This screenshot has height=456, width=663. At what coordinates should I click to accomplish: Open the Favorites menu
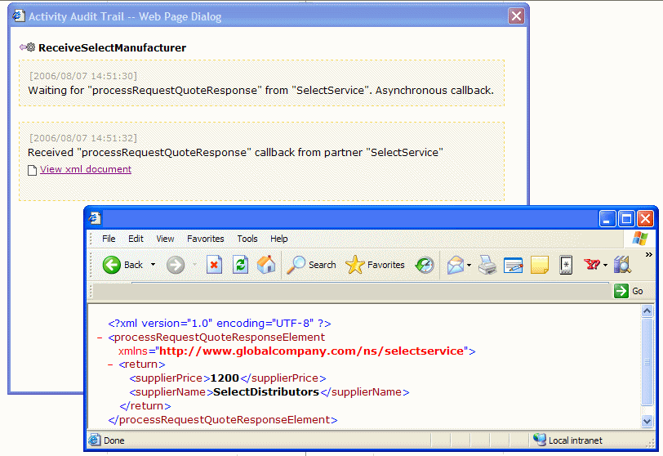click(206, 239)
